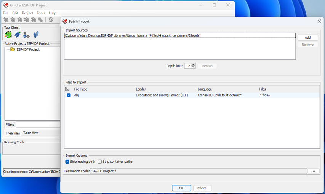The height and width of the screenshot is (194, 325).
Task: Browse destination folder with ellipsis button
Action: (x=313, y=171)
